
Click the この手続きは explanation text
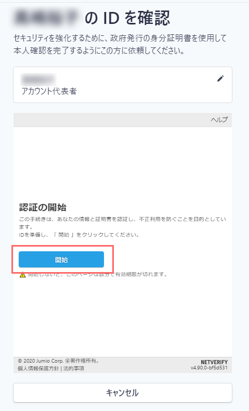[x=123, y=223]
